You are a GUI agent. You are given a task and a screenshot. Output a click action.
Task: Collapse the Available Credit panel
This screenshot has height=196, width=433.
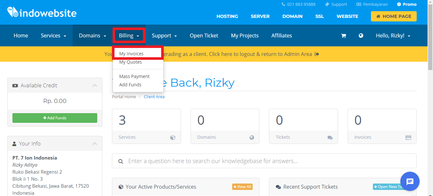tap(95, 85)
